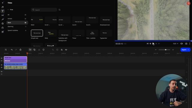192x108 pixels.
Task: Click the marker shield icon
Action: click(x=43, y=50)
